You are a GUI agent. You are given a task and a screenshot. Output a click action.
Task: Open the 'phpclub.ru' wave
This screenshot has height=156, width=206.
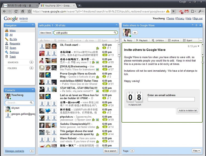tap(78, 118)
